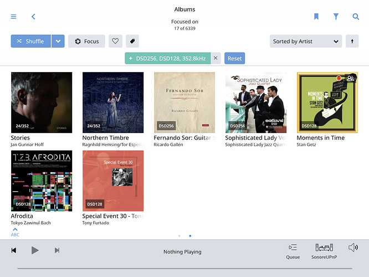The width and height of the screenshot is (369, 277).
Task: Open the Sorted by Artist dropdown
Action: (306, 41)
